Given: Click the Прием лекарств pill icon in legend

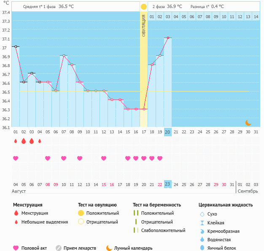Looking at the screenshot, I should click(59, 248).
